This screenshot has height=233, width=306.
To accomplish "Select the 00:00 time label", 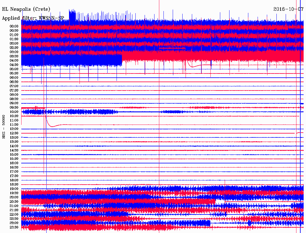I will point(14,26).
